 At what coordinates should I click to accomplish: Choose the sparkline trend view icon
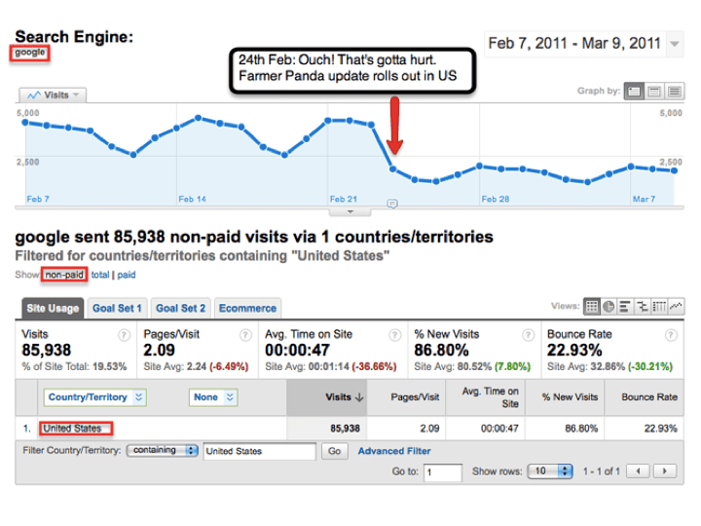click(x=676, y=307)
